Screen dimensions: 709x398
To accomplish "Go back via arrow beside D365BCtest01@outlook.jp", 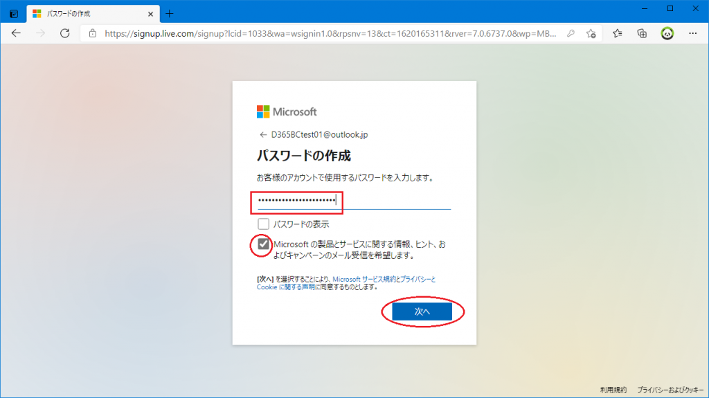I will 262,135.
